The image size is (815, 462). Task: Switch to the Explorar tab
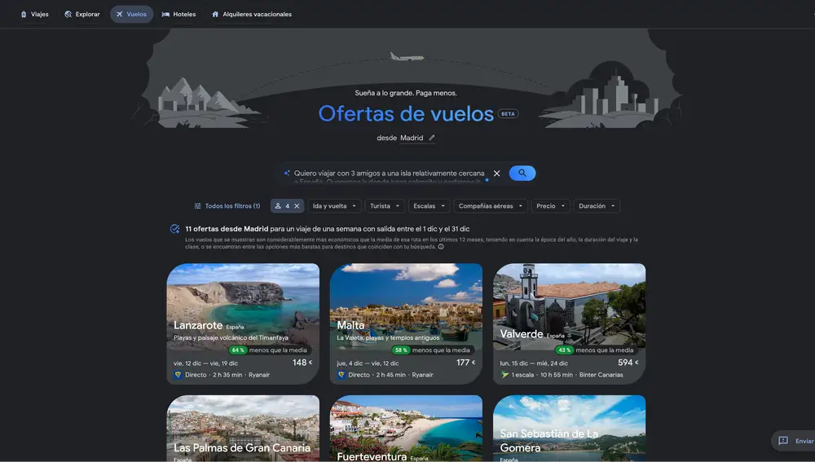click(x=82, y=14)
